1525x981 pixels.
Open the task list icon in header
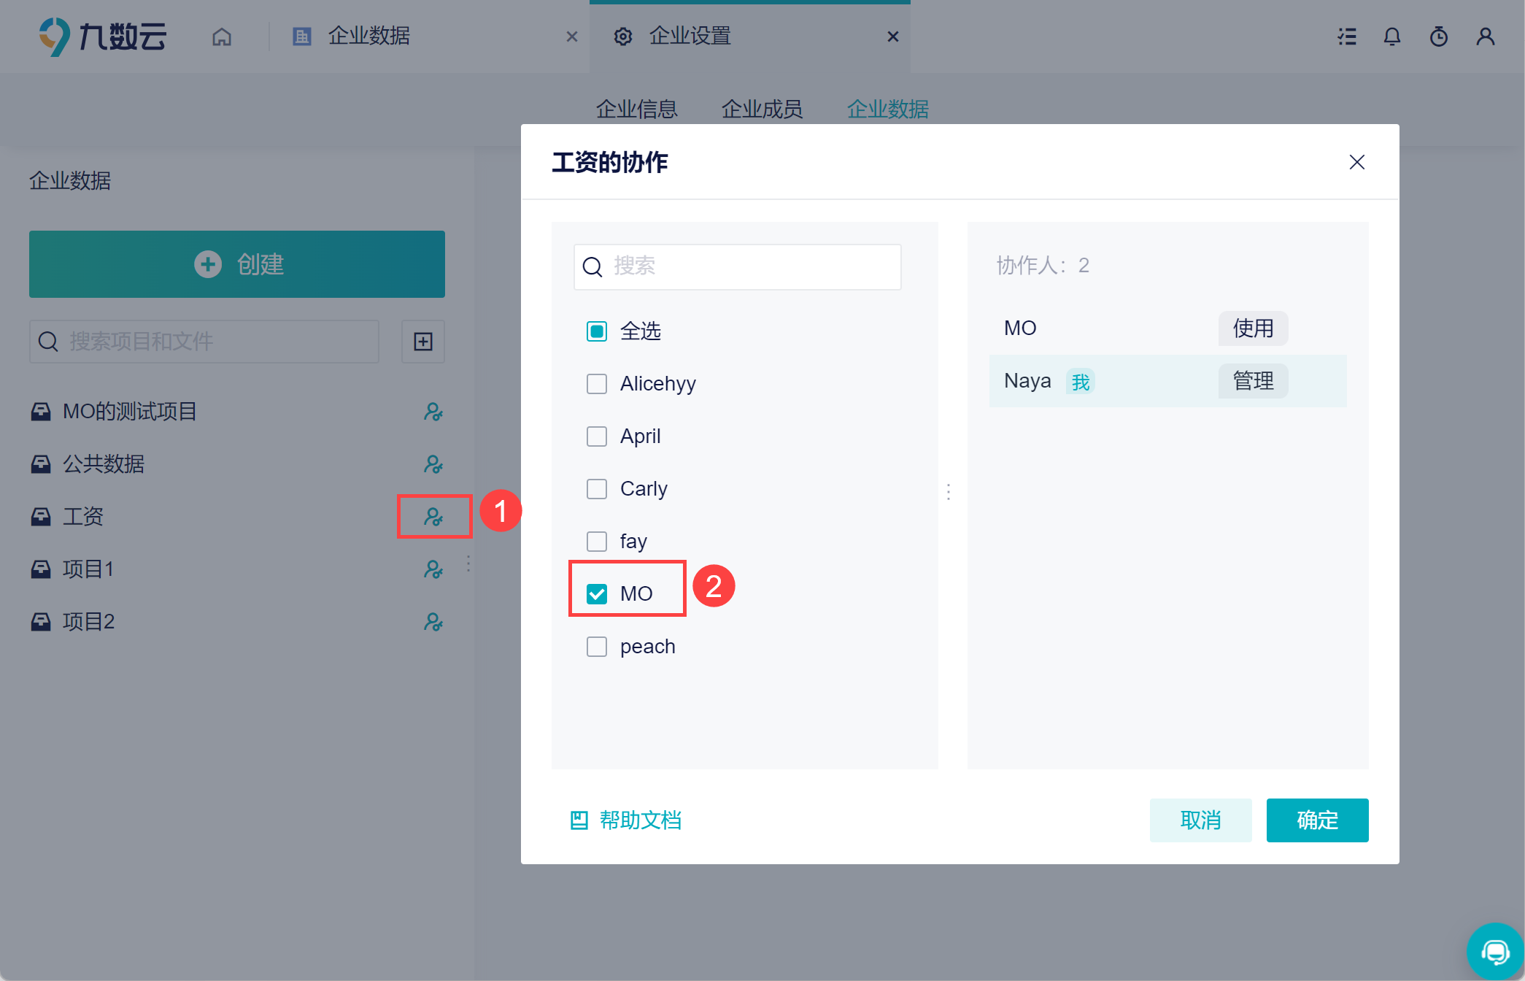pos(1347,36)
